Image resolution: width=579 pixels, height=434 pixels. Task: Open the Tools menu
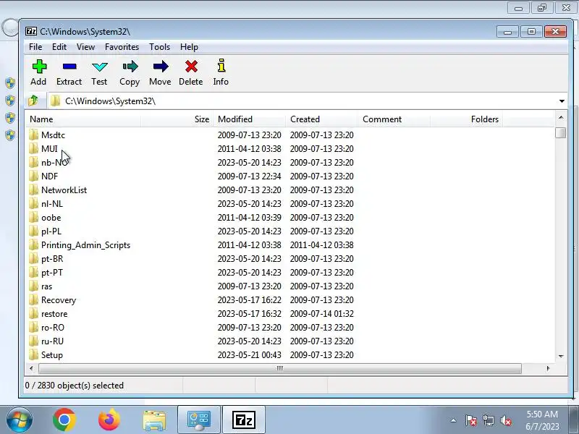[x=159, y=47]
